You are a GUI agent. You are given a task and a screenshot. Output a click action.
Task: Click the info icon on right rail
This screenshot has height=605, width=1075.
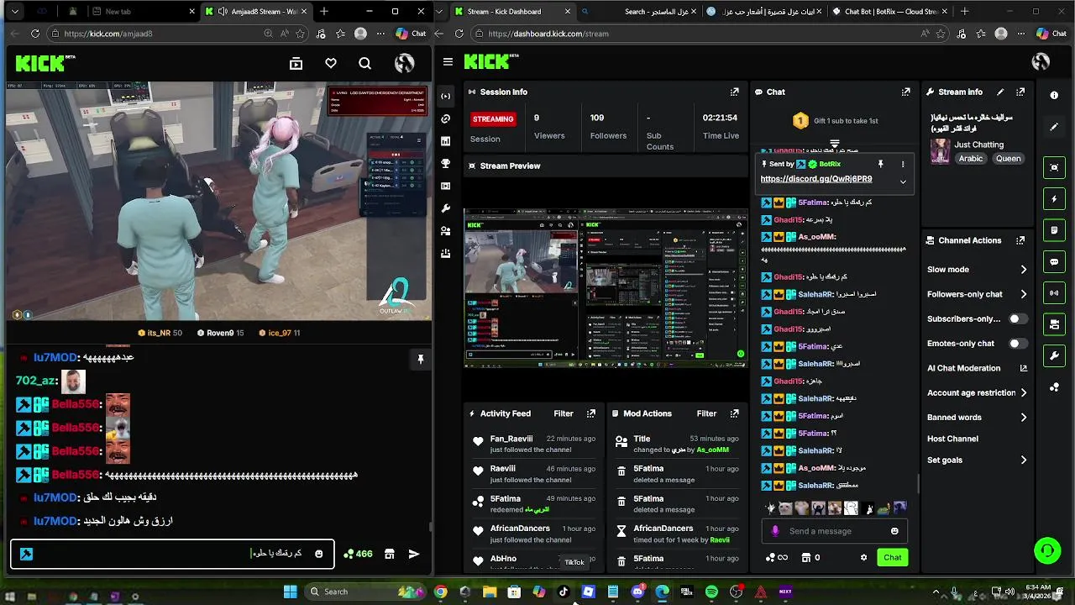(1054, 96)
